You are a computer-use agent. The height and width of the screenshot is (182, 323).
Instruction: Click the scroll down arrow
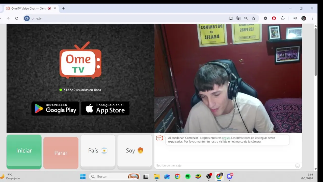pyautogui.click(x=316, y=169)
